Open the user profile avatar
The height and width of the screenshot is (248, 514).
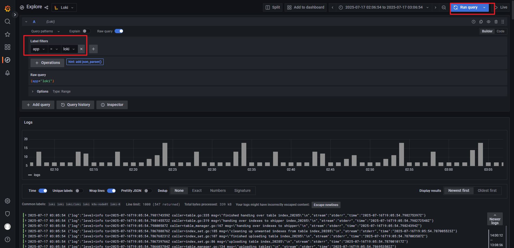click(x=7, y=227)
